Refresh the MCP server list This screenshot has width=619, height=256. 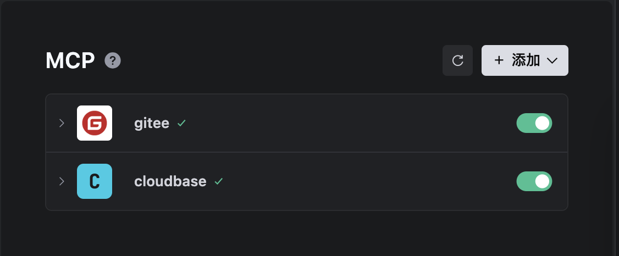point(457,60)
